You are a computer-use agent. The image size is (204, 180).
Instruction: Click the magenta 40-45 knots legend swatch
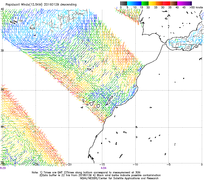click(x=181, y=3)
